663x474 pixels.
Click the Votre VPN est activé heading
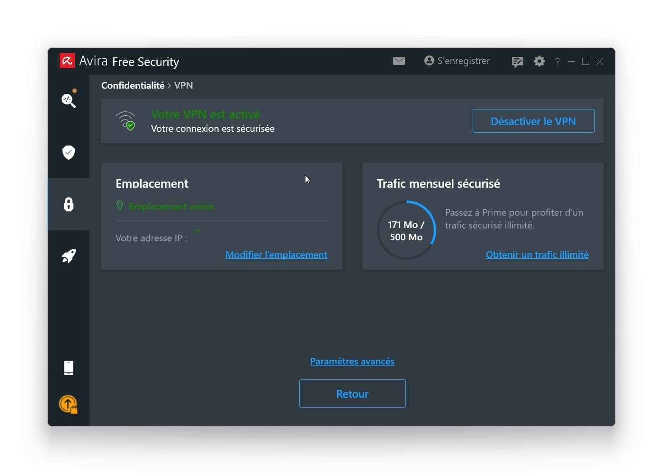click(206, 114)
